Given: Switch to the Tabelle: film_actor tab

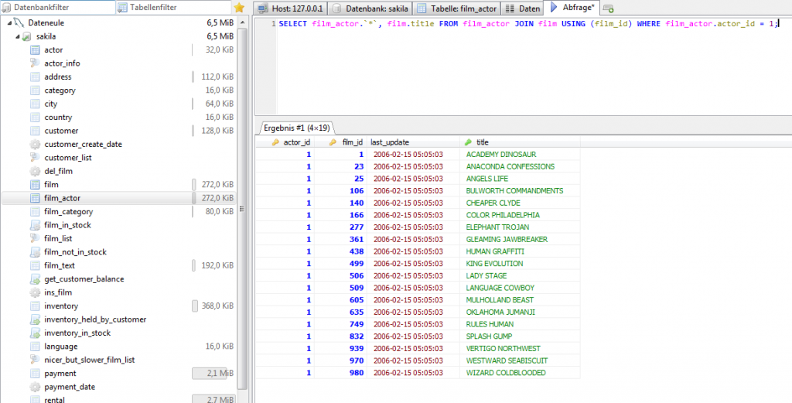Looking at the screenshot, I should 455,9.
